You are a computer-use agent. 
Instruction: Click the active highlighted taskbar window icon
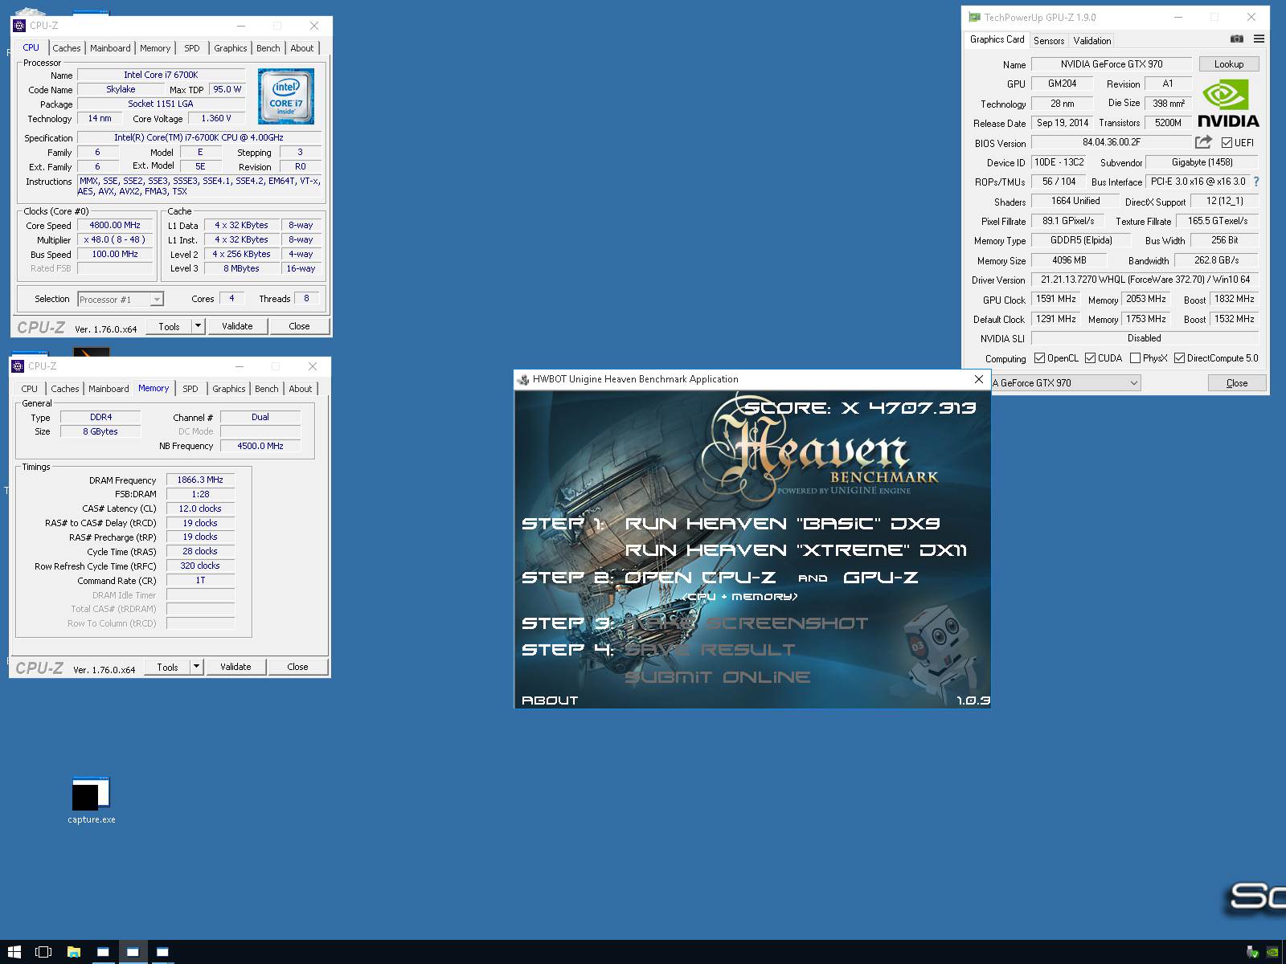[x=133, y=952]
